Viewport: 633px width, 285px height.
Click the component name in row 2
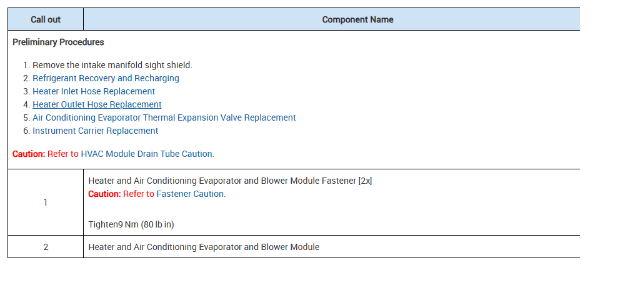(204, 247)
